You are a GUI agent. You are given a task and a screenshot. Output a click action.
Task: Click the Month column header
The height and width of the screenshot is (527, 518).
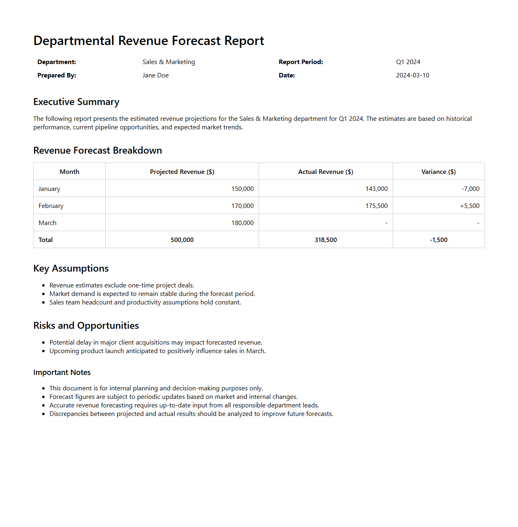tap(69, 172)
